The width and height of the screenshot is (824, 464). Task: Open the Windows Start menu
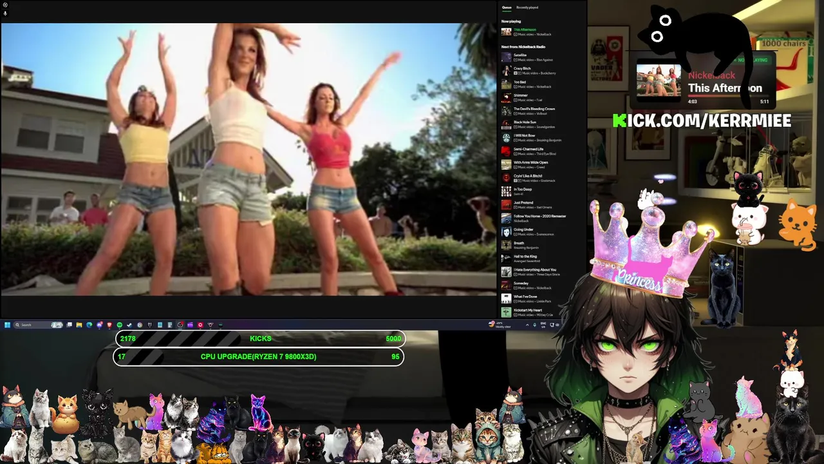(7, 325)
